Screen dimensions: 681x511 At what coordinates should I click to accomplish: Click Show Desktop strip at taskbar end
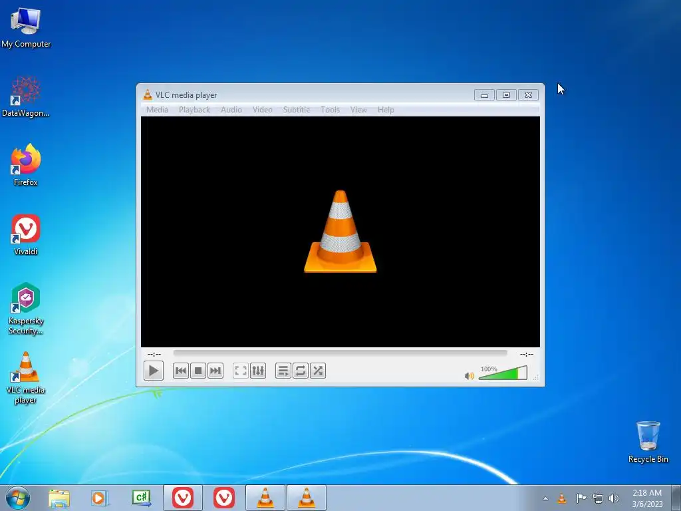tap(676, 498)
